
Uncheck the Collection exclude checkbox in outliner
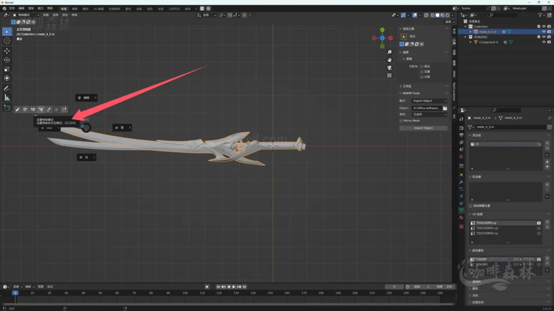pyautogui.click(x=538, y=26)
